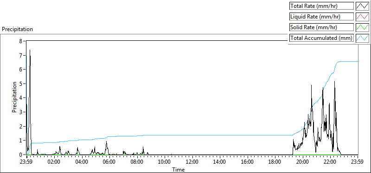Viewport: 371px width, 173px height.
Task: Click the leftmost 23:59 time axis label
Action: (x=27, y=162)
